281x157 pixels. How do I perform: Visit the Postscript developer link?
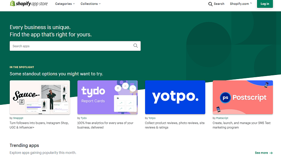pyautogui.click(x=222, y=118)
